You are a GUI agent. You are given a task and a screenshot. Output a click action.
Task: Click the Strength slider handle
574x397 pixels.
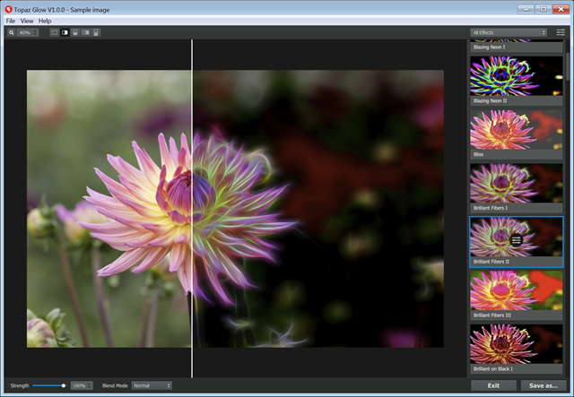point(64,385)
